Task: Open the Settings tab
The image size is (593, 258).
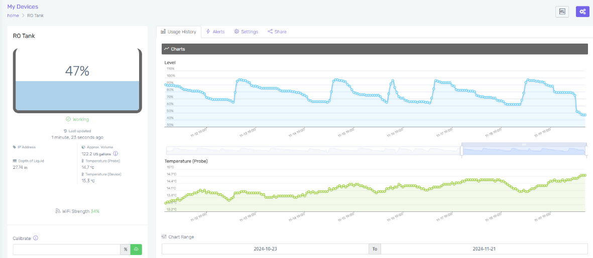Action: click(x=246, y=32)
